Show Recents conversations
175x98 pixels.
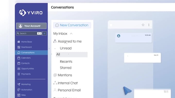(66, 62)
